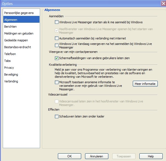Select Bestandsoverdracht in sidebar
The image size is (166, 161).
21,47
